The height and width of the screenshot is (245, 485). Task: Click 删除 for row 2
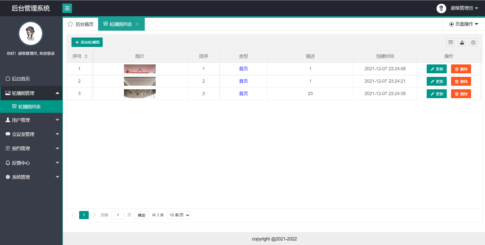point(461,81)
